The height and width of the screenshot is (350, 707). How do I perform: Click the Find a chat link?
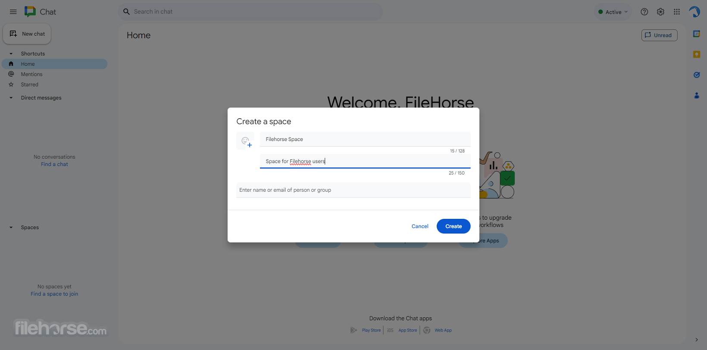coord(54,164)
